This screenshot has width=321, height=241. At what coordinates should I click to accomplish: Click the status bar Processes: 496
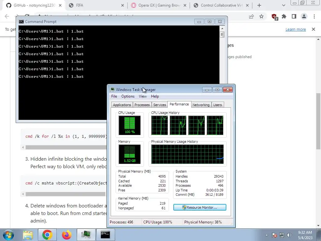coord(122,222)
